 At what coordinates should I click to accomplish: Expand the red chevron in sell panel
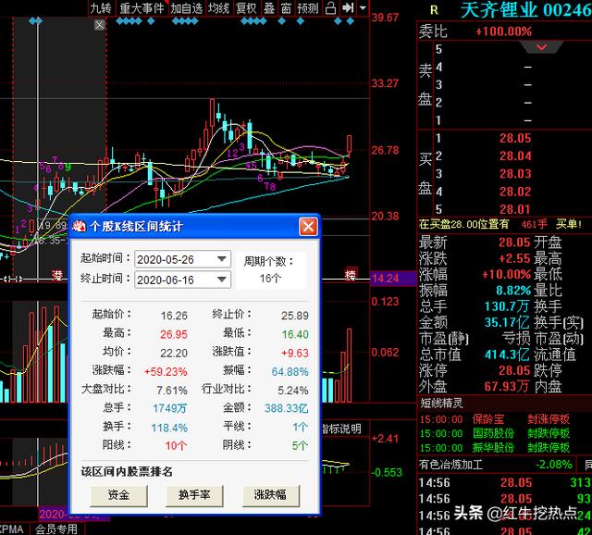(542, 47)
